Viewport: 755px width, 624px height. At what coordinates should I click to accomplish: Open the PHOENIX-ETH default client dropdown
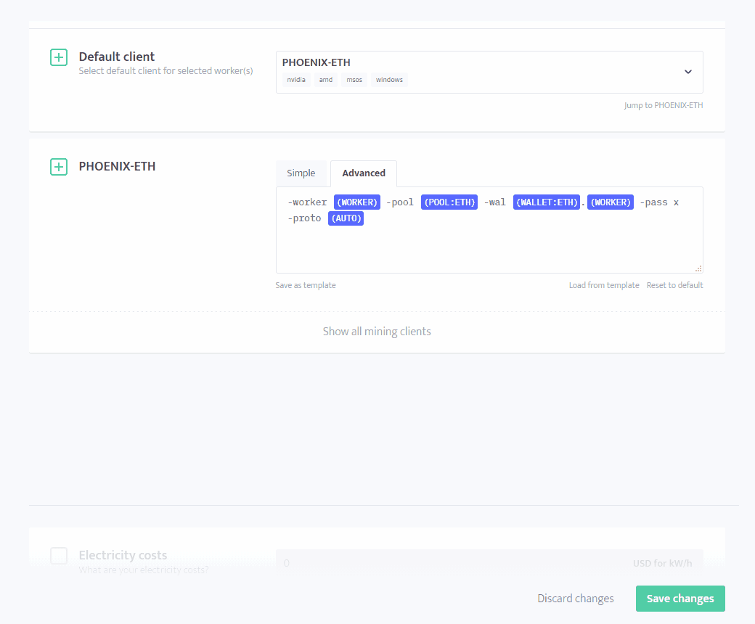click(489, 72)
